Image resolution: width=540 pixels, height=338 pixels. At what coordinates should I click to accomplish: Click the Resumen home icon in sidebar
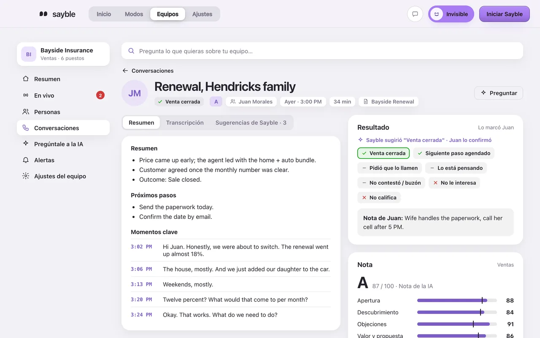tap(26, 79)
